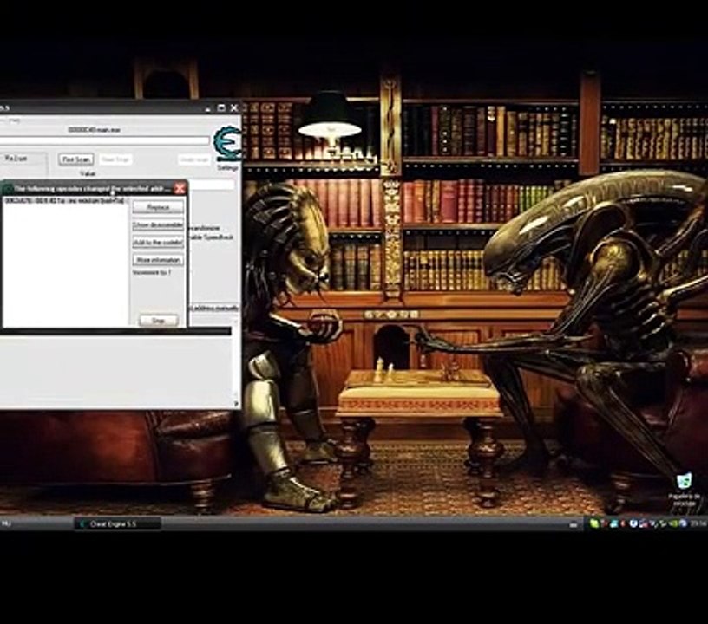
Task: Click the Enable Speedhack option label
Action: 211,237
